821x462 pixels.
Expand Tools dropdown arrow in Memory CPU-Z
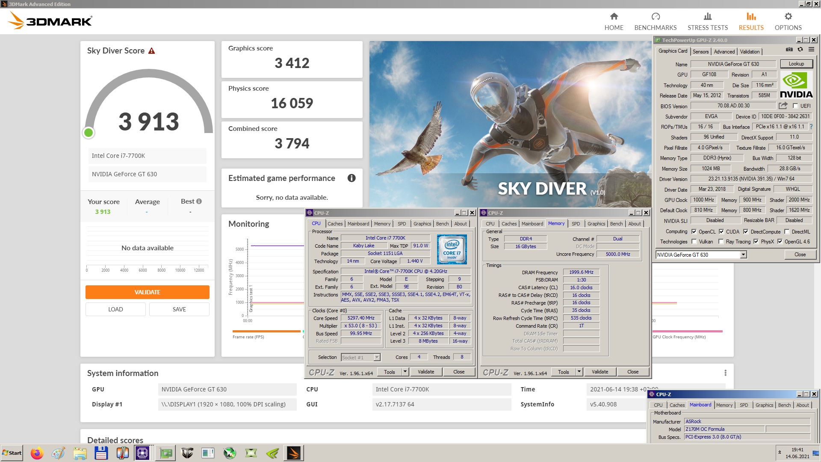(x=579, y=372)
